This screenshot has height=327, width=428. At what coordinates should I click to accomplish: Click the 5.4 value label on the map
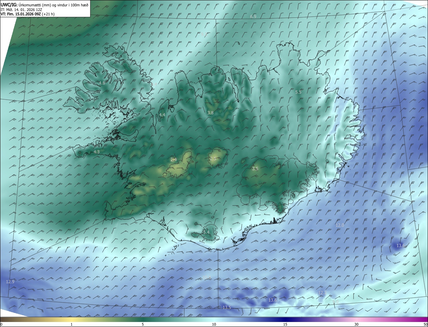click(206, 232)
